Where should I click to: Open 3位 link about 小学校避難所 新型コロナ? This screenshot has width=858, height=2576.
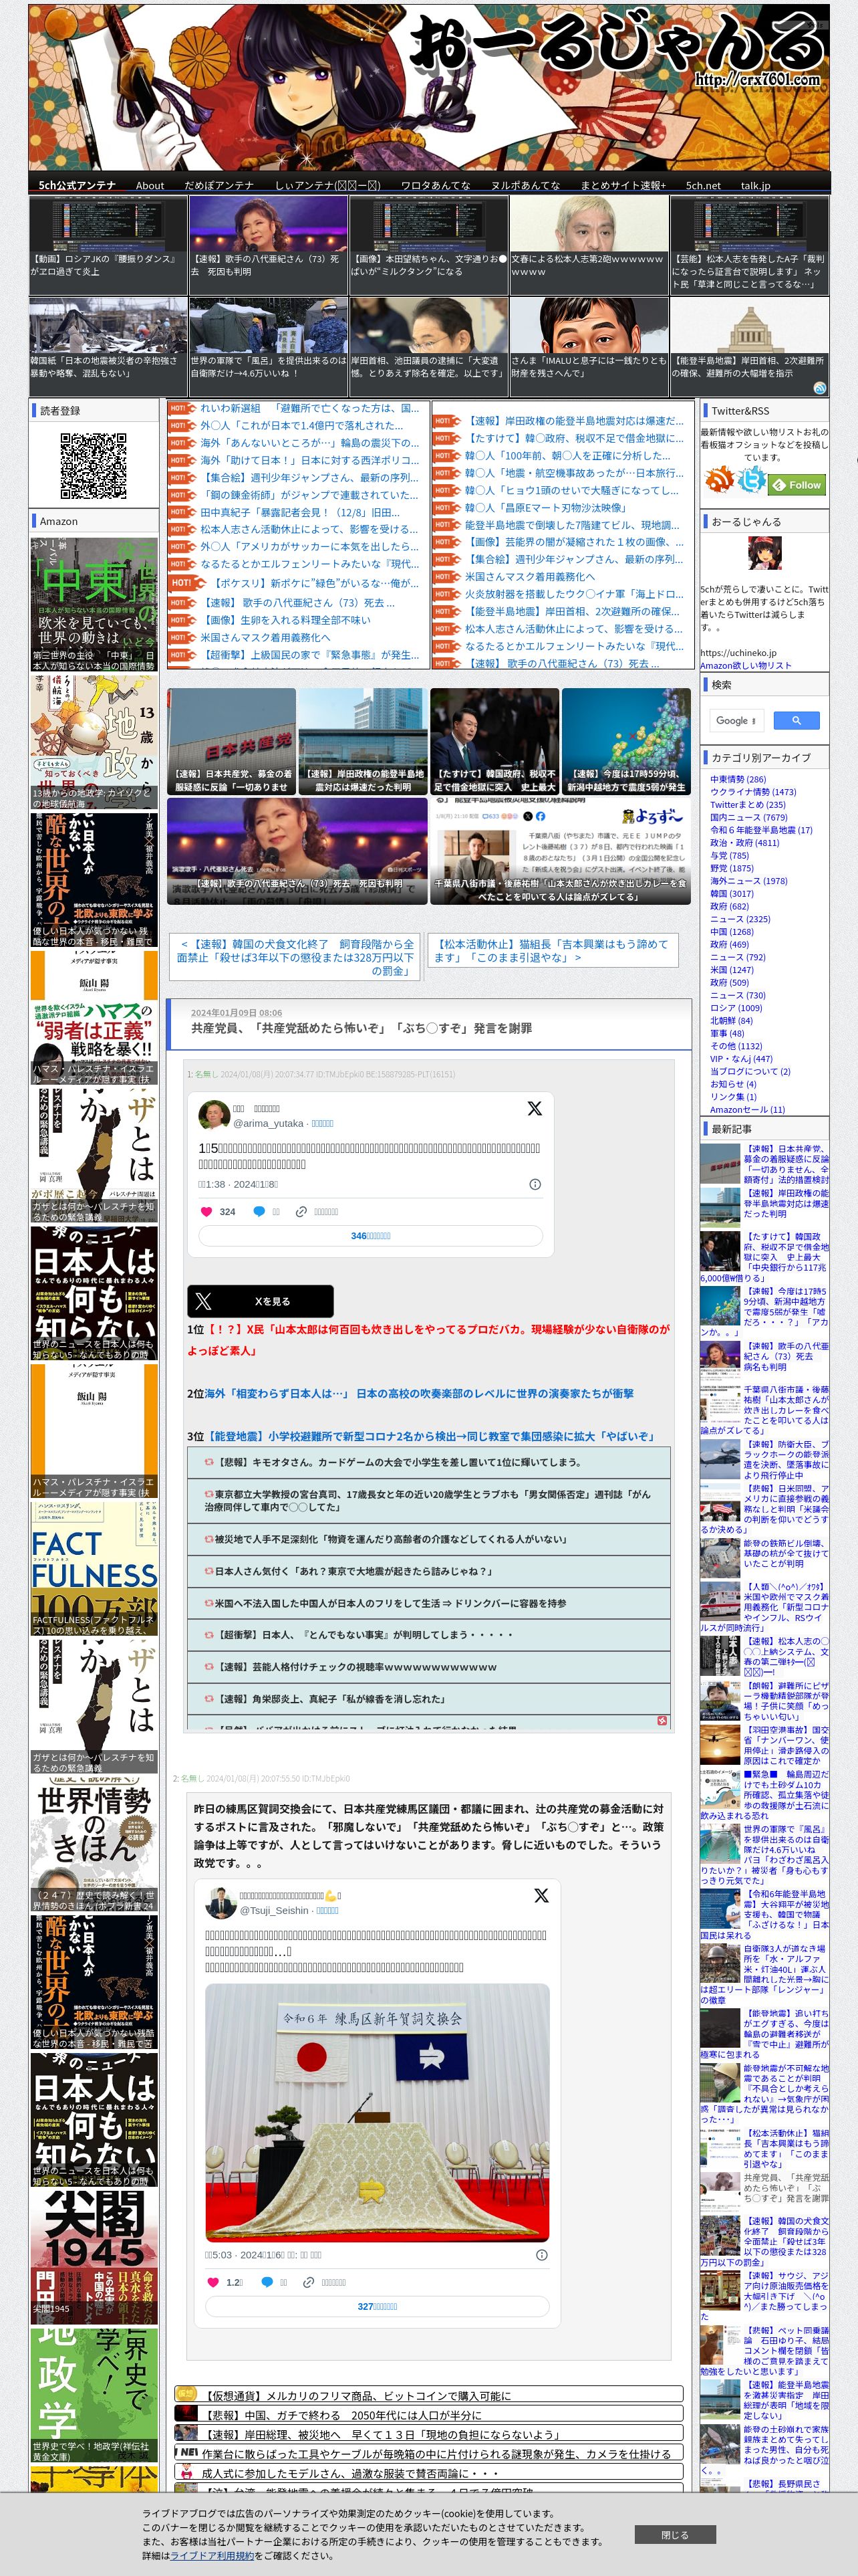click(430, 1436)
